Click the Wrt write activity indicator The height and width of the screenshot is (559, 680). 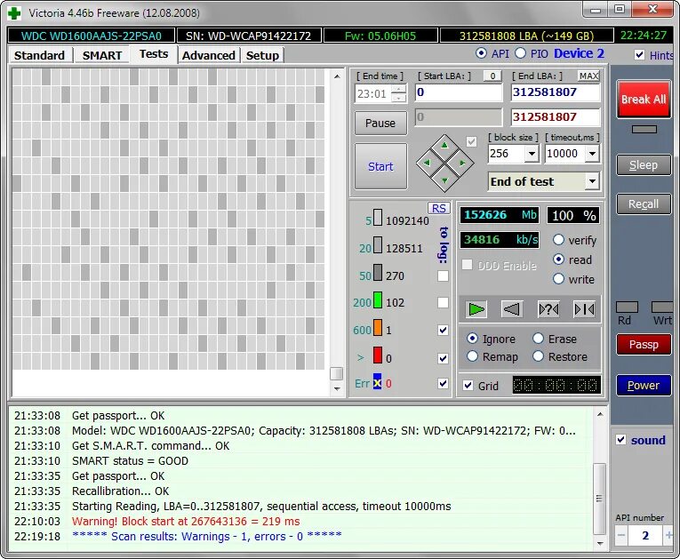click(x=662, y=307)
